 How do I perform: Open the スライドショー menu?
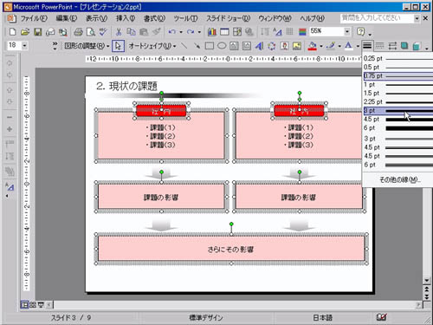(x=228, y=18)
